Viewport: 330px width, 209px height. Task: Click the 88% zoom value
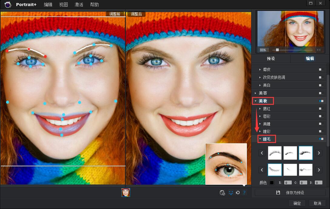263,50
